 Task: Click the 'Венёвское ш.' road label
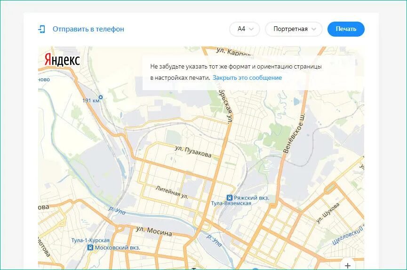pyautogui.click(x=294, y=133)
